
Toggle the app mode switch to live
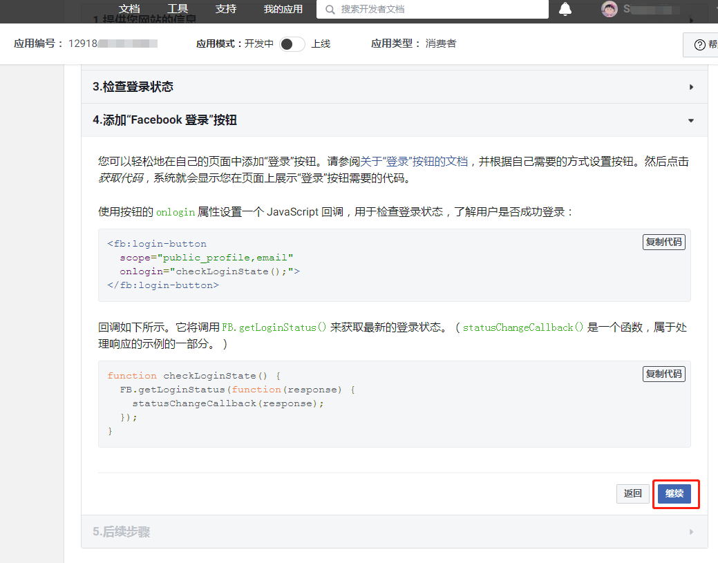(x=292, y=44)
